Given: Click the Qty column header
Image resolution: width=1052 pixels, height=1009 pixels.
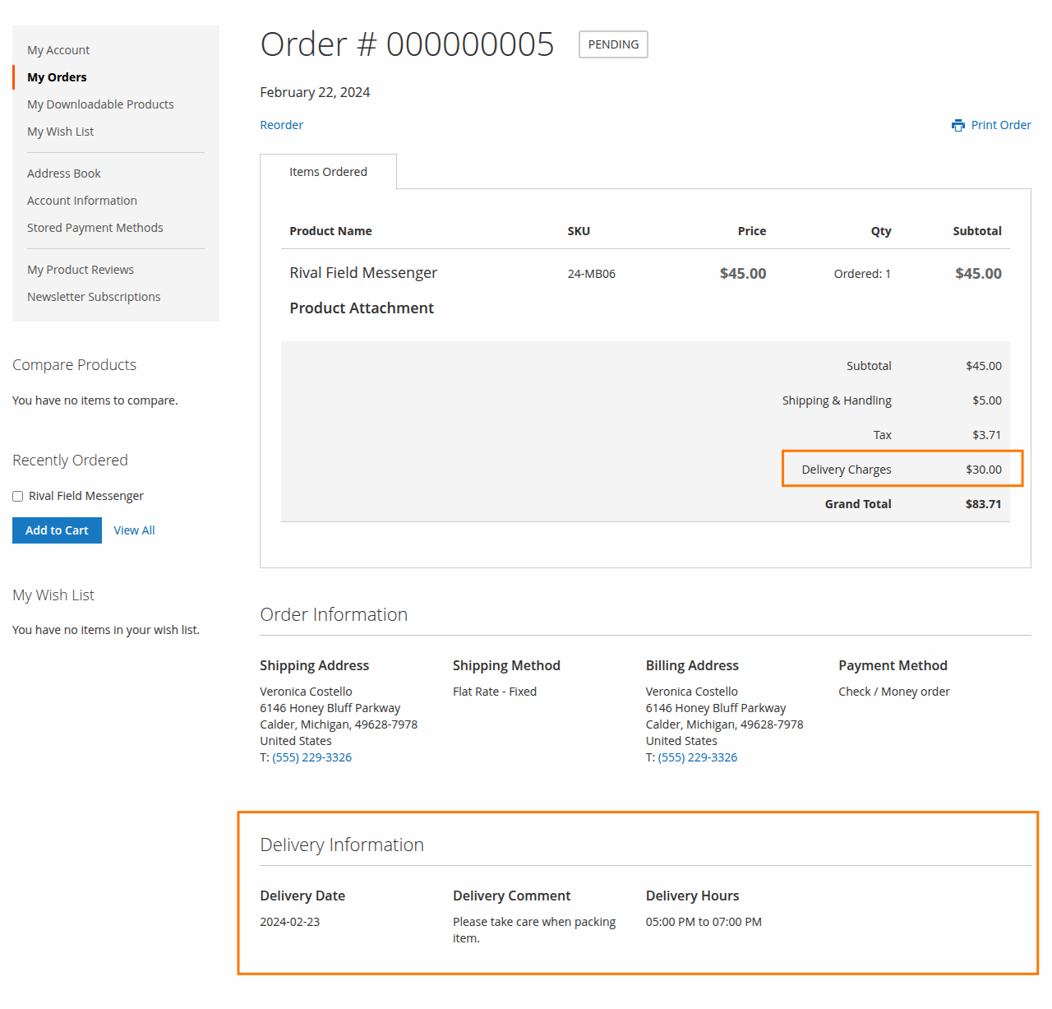Looking at the screenshot, I should tap(881, 231).
